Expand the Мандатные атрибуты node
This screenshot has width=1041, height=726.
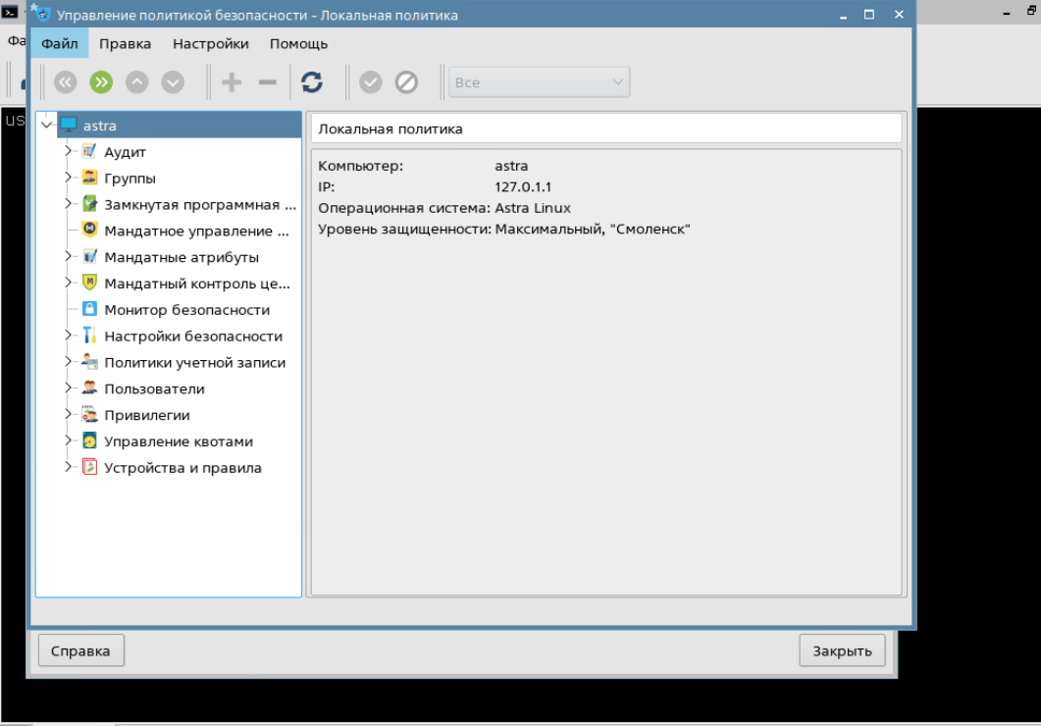pyautogui.click(x=68, y=256)
